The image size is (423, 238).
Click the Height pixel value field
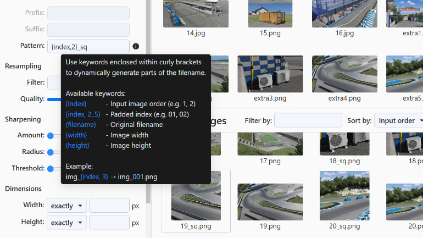click(x=109, y=223)
